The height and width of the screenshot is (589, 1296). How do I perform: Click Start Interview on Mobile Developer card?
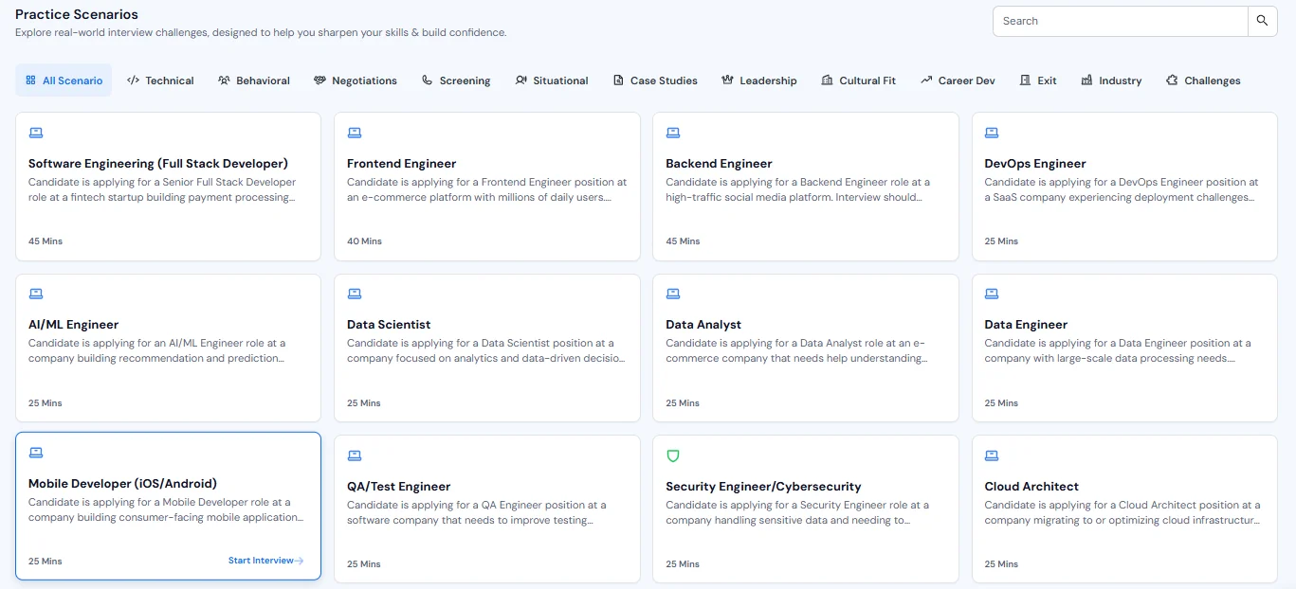265,560
